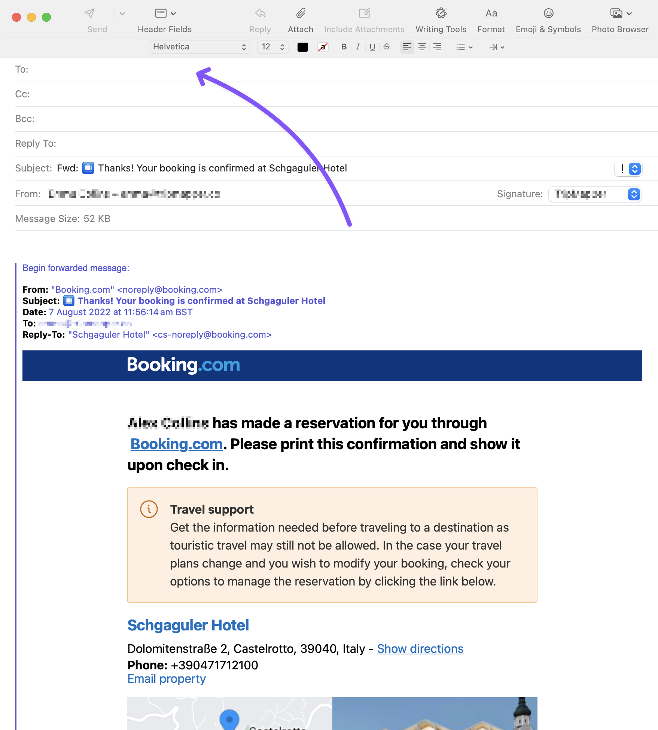The height and width of the screenshot is (730, 658).
Task: Click the noreply@booking.com sender address
Action: 170,290
